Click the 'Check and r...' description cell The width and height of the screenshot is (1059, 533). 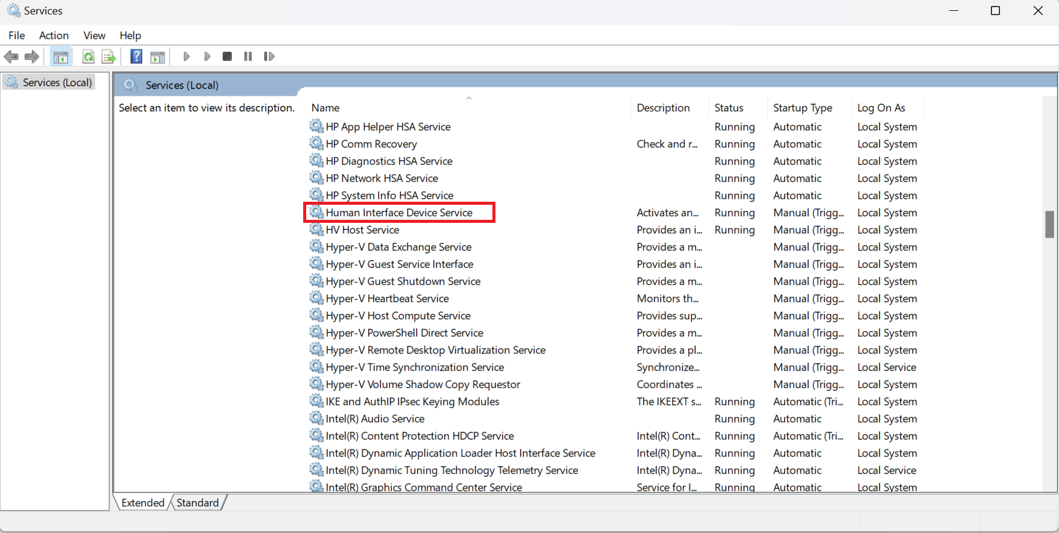tap(667, 144)
